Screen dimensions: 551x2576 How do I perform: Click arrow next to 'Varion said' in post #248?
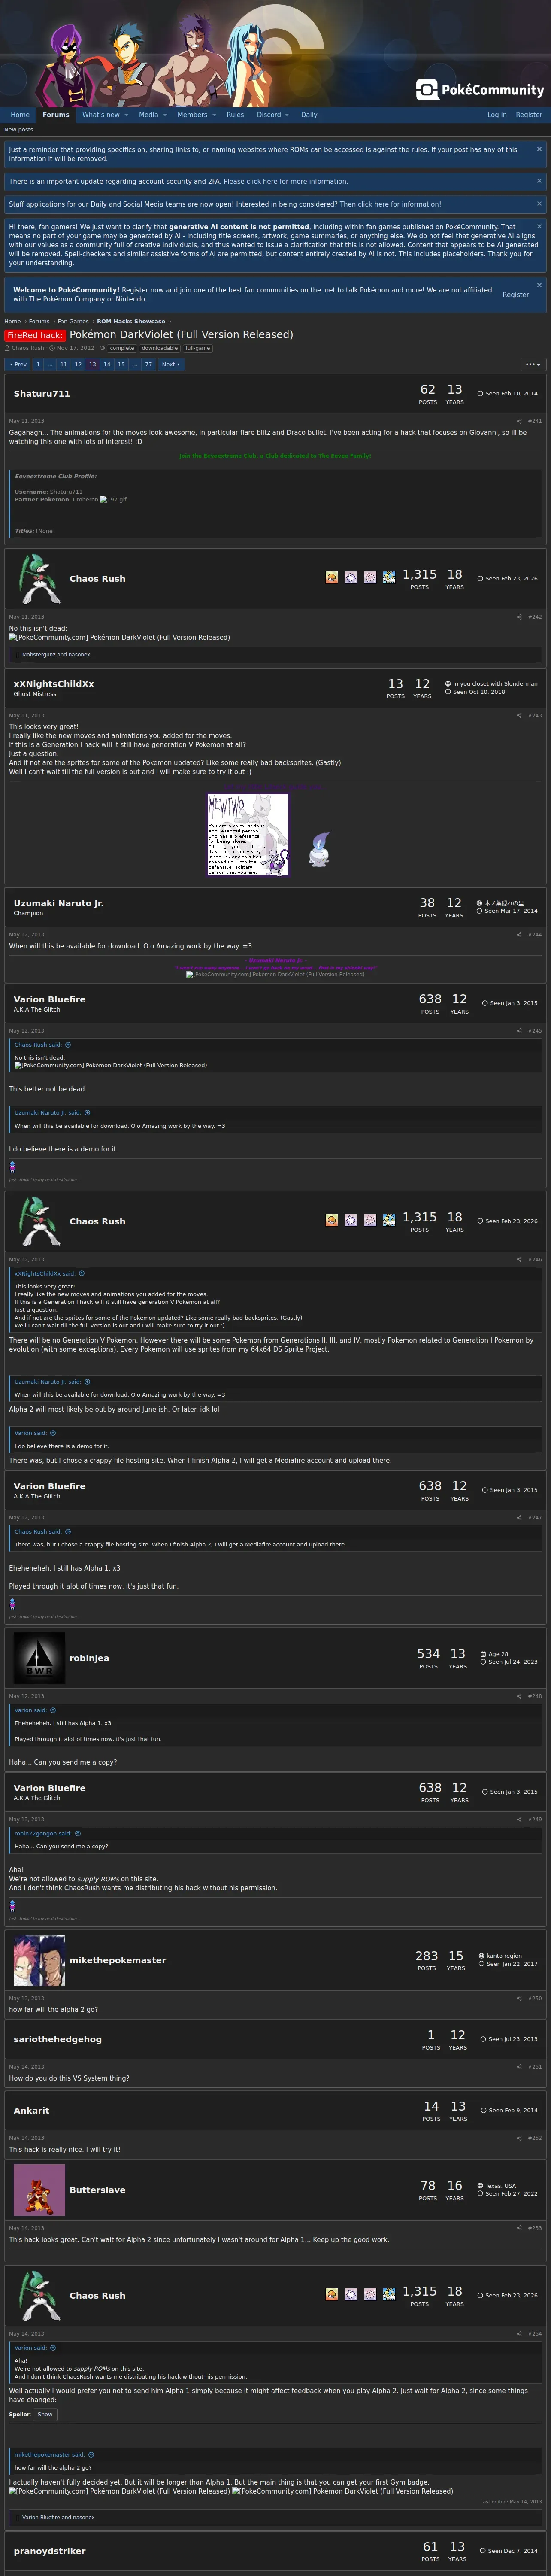[x=53, y=1710]
